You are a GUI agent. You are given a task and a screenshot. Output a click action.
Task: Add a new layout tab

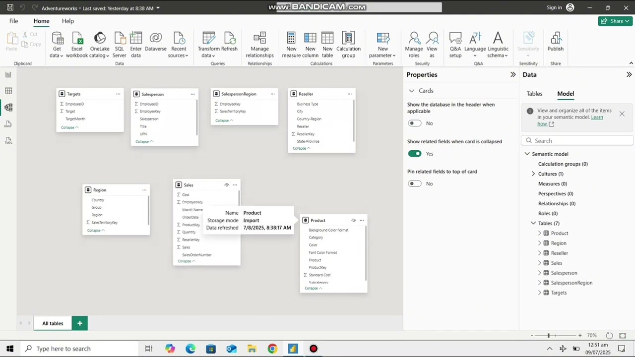79,323
